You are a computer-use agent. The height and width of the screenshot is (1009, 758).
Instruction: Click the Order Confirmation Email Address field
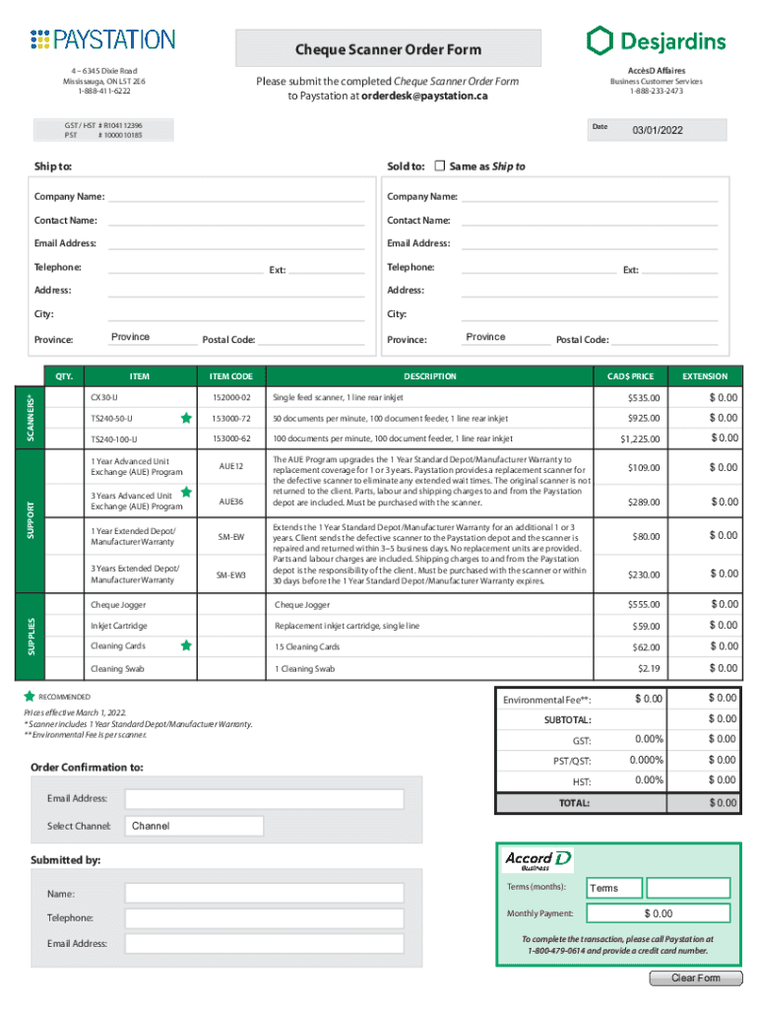coord(264,798)
